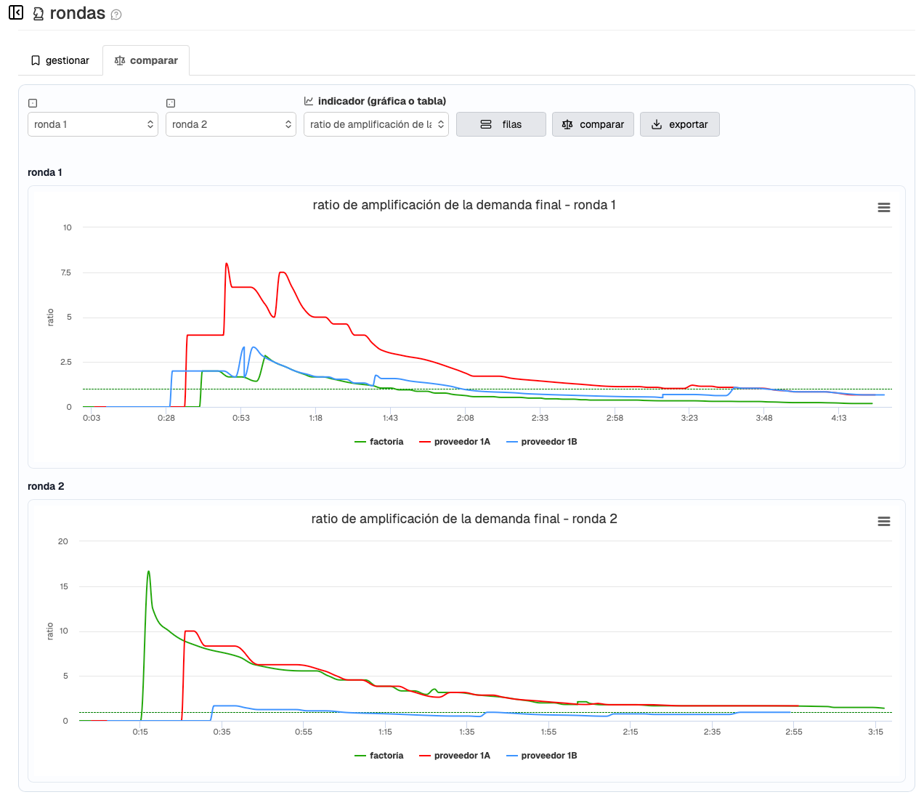Toggle factoría series in ronda 1 legend
The width and height of the screenshot is (924, 800).
(x=379, y=442)
